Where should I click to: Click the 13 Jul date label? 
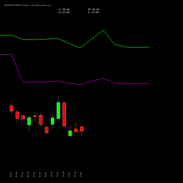(x=57, y=175)
